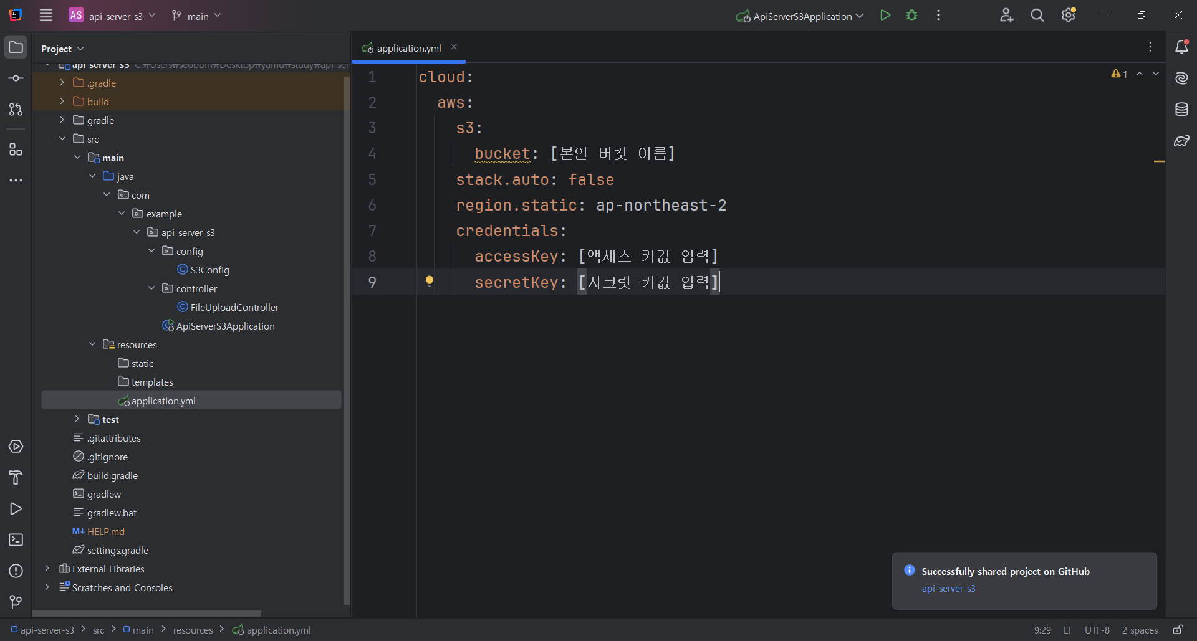Open Search Everywhere magnifier
Screen dimensions: 1197x641
click(1037, 16)
